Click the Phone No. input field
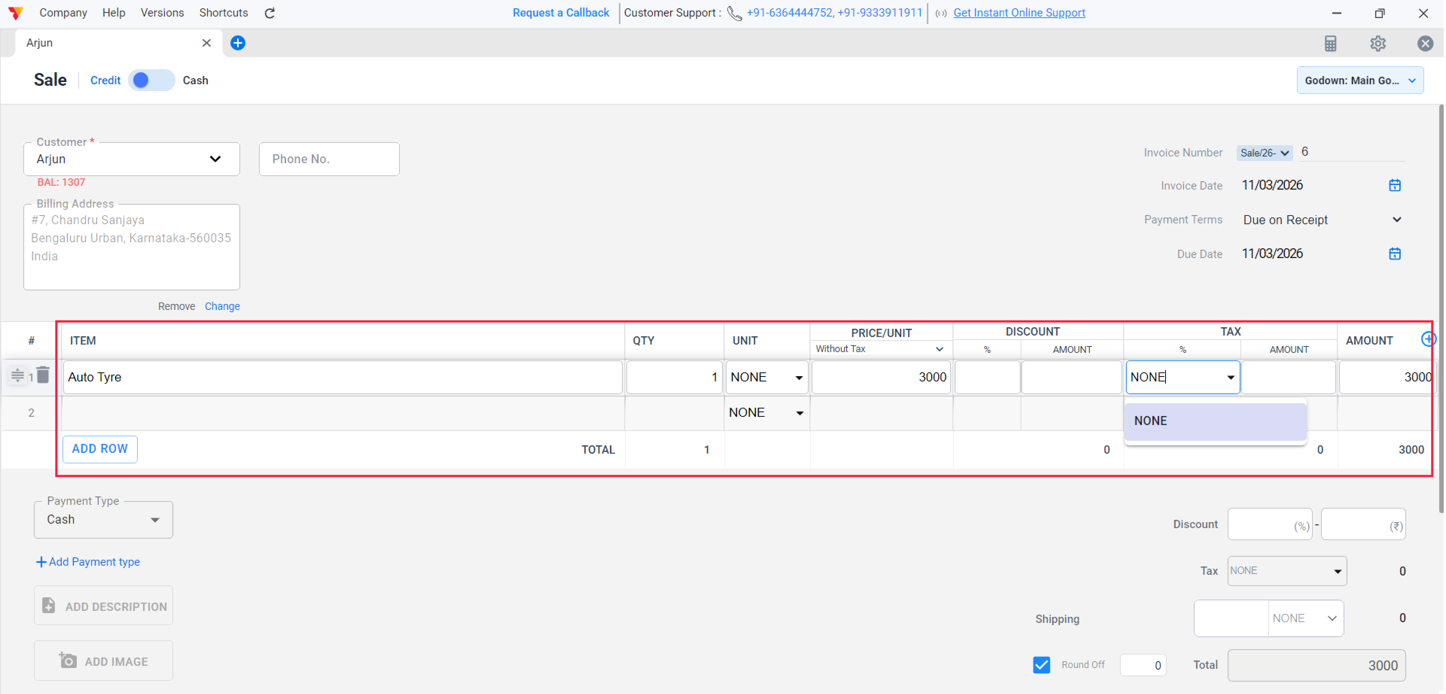Viewport: 1446px width, 694px height. 329,159
